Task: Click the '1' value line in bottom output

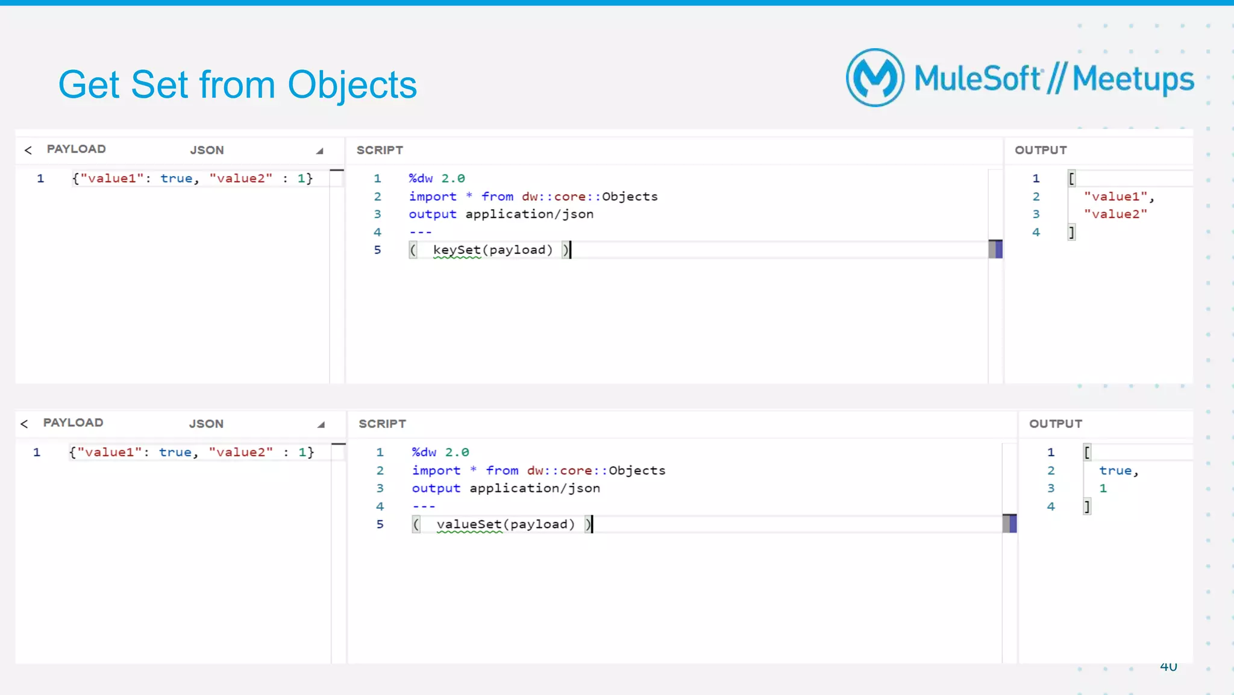Action: point(1103,488)
